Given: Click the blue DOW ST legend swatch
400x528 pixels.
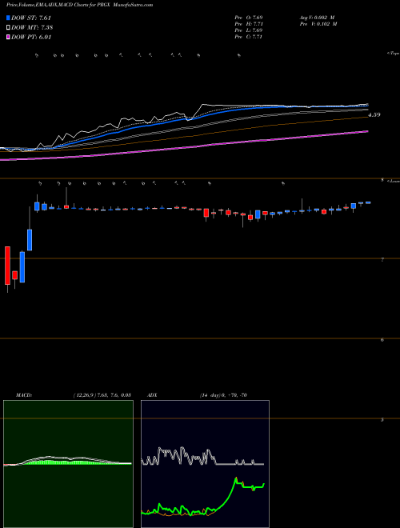Looking at the screenshot, I should pos(8,18).
